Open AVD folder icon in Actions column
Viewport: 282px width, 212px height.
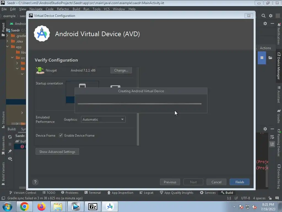270,58
